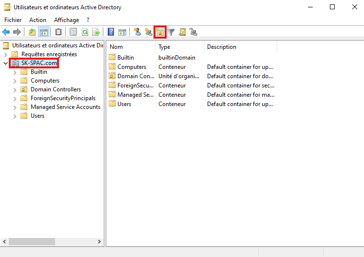Select Users in the left tree
Image resolution: width=364 pixels, height=257 pixels.
click(38, 116)
